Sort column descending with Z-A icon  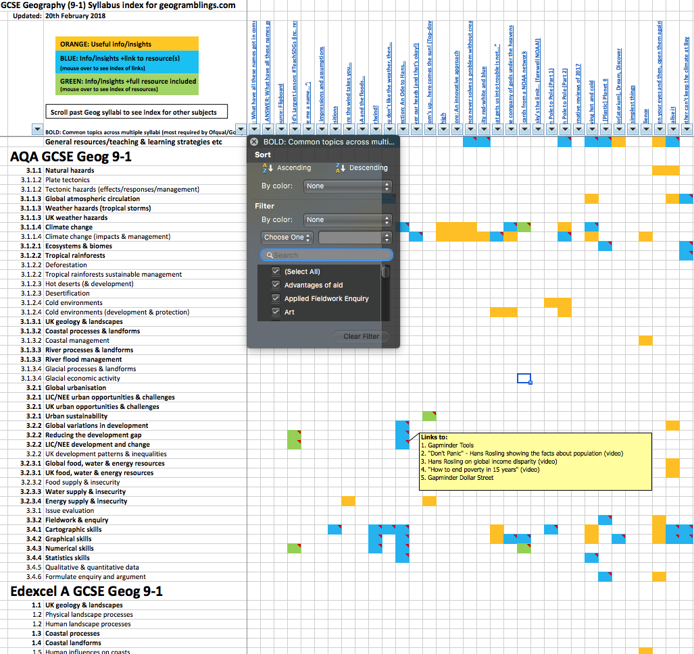(339, 168)
